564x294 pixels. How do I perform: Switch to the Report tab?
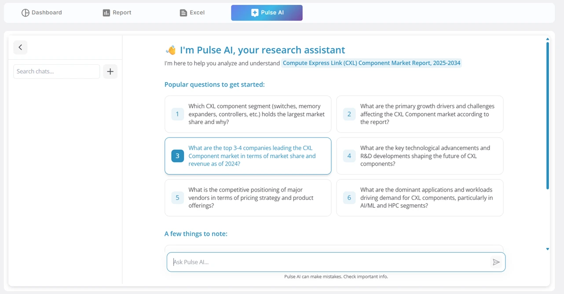pyautogui.click(x=117, y=12)
